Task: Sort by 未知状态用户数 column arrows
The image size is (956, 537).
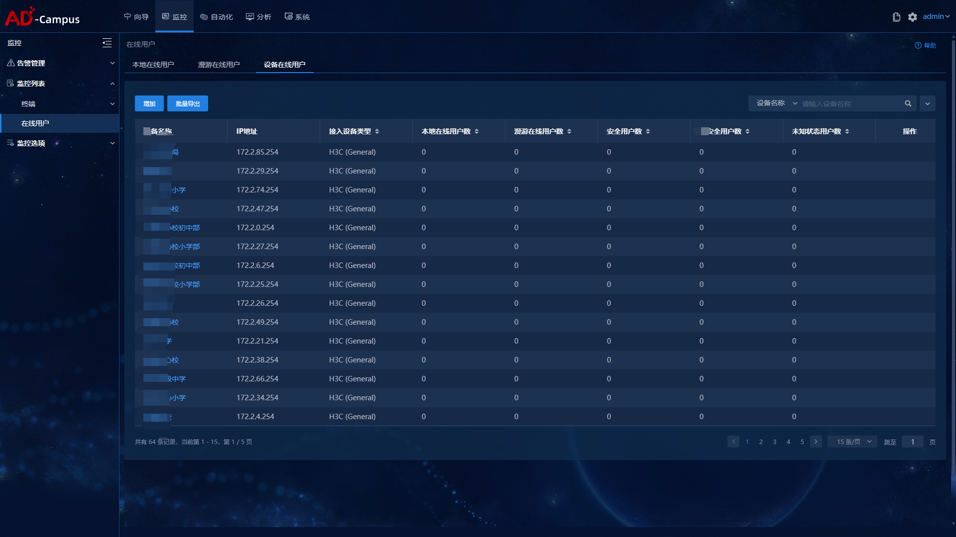Action: 847,131
